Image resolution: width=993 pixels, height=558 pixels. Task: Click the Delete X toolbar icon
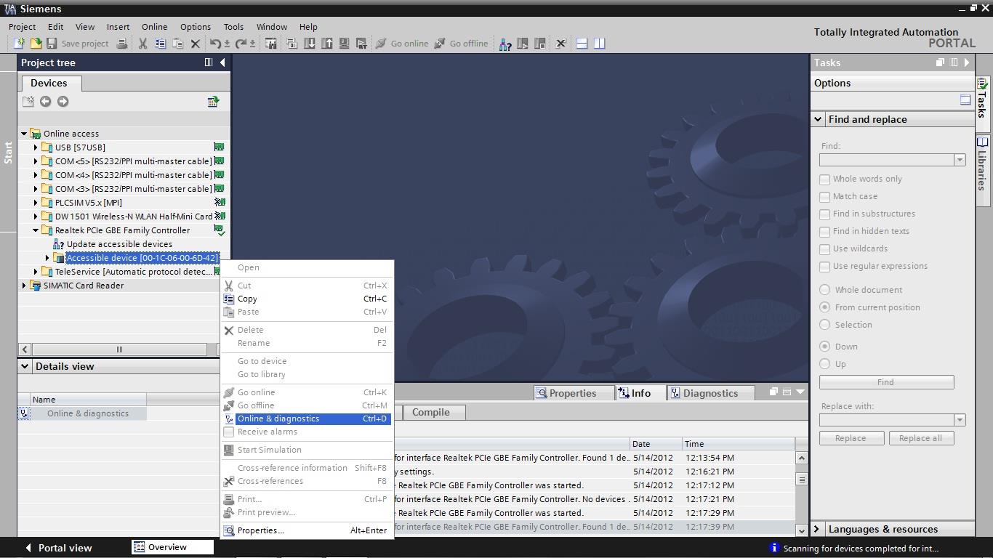click(x=195, y=44)
